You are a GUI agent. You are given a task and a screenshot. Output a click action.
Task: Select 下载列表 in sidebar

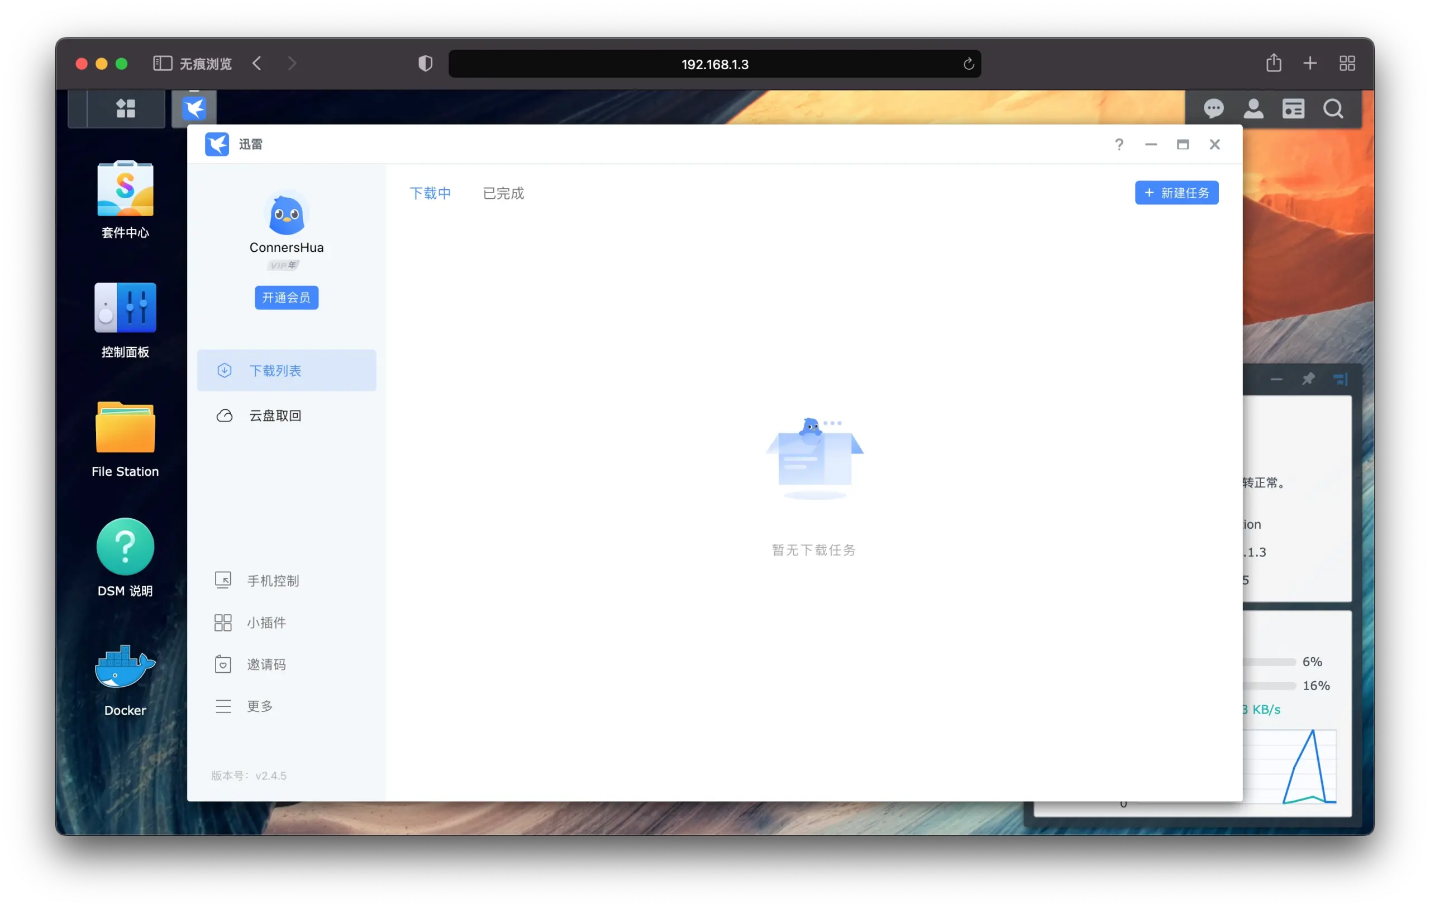pyautogui.click(x=286, y=371)
